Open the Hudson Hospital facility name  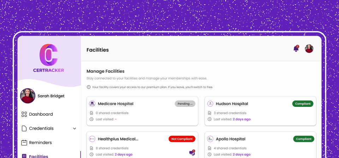(x=232, y=104)
